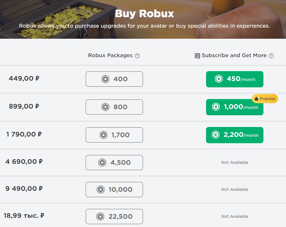Click the Robux icon in the 10,000 package
Image resolution: width=286 pixels, height=227 pixels.
[101, 190]
